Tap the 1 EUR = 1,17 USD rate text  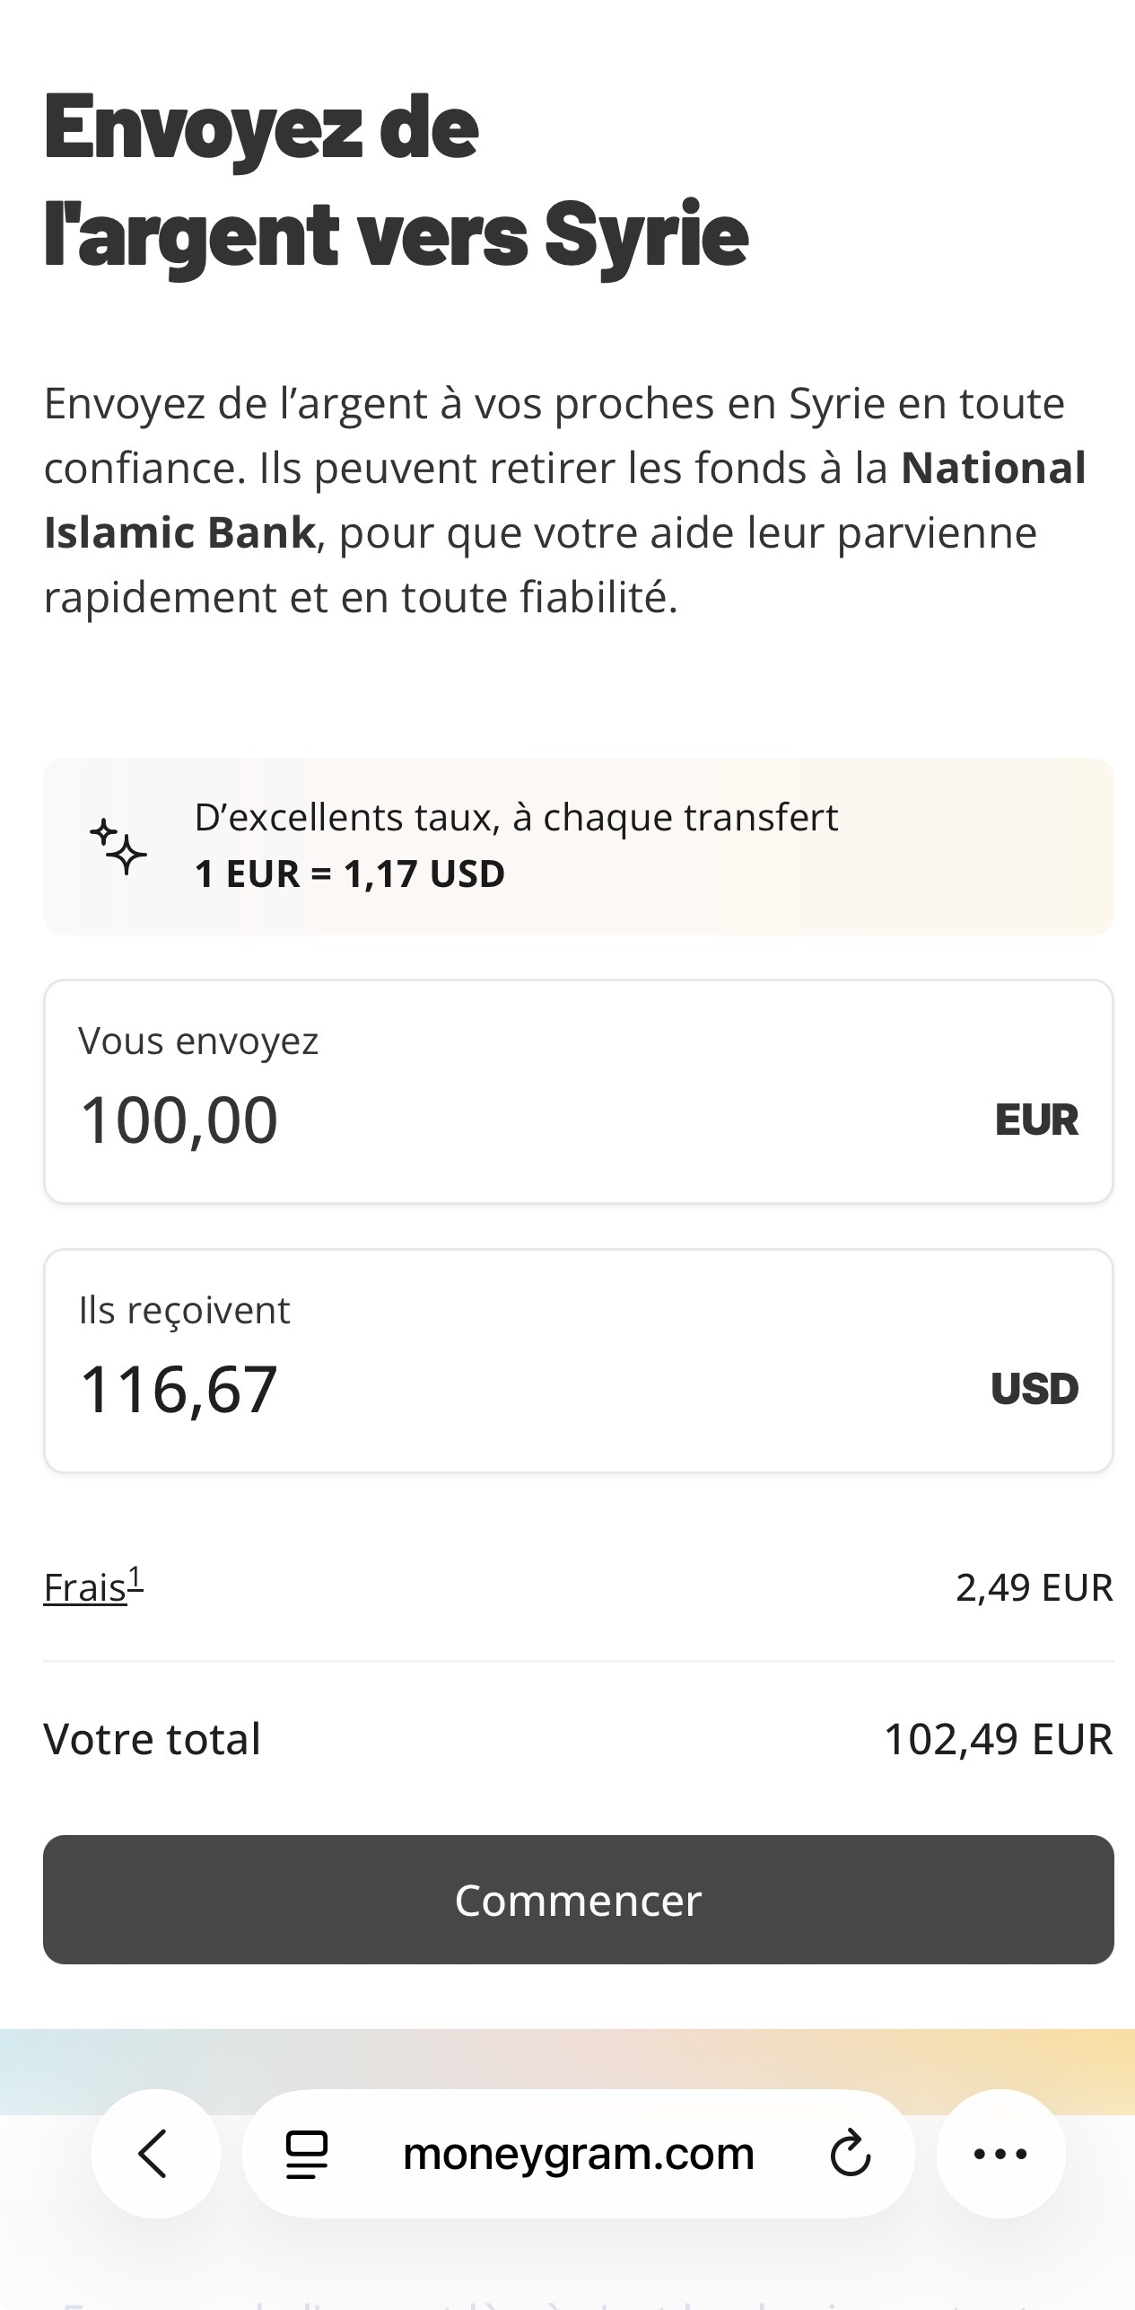tap(350, 874)
